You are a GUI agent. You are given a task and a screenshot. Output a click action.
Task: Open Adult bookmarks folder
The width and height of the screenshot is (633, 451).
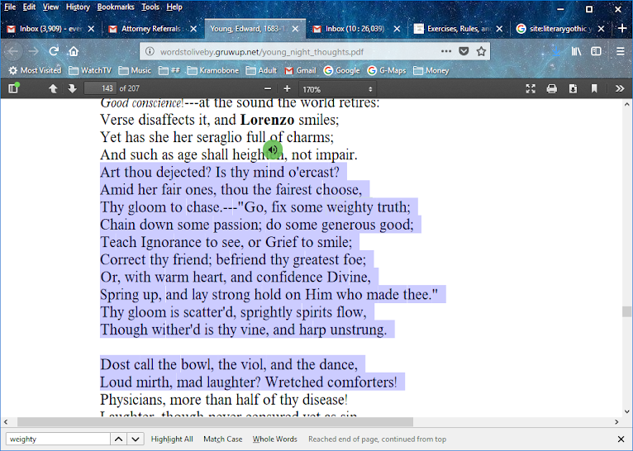[x=262, y=70]
